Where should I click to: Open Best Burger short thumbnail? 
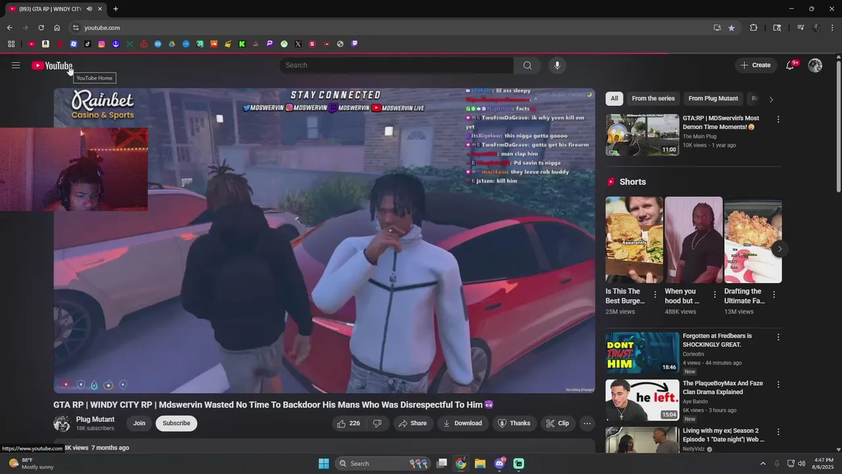(x=634, y=240)
